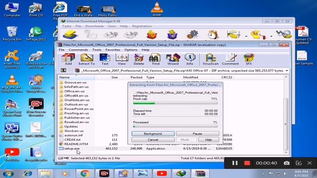Click the Find binoculars icon
This screenshot has width=317, height=178.
point(156,59)
